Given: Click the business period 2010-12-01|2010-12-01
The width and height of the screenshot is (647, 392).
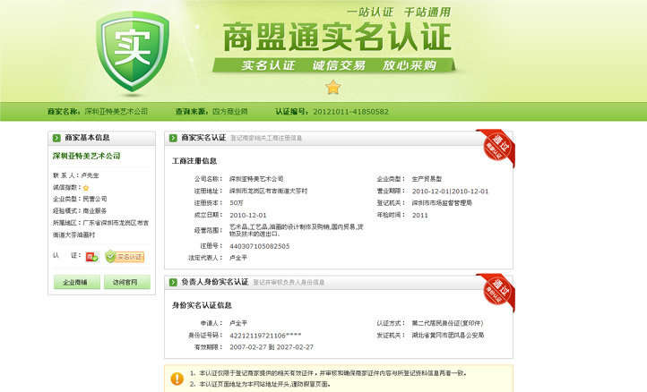Looking at the screenshot, I should 450,192.
